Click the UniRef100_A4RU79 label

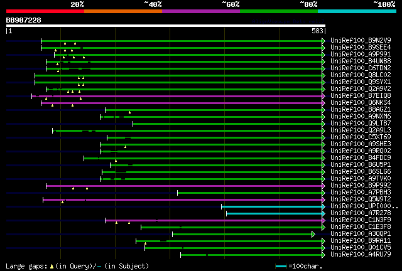[x=361, y=255]
